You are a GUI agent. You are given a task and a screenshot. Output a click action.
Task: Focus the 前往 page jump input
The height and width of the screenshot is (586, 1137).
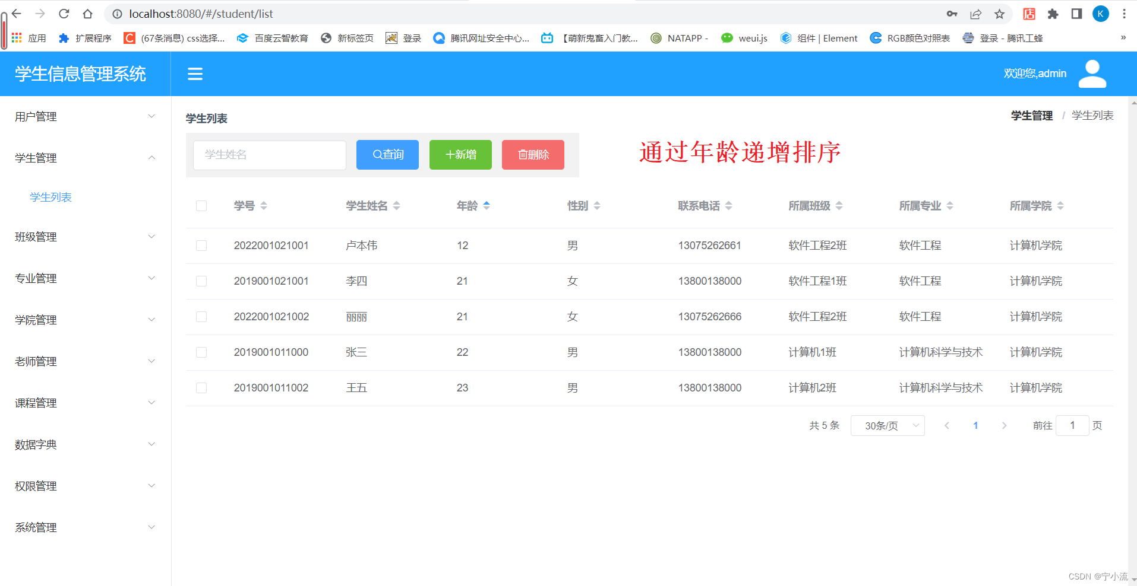coord(1072,426)
